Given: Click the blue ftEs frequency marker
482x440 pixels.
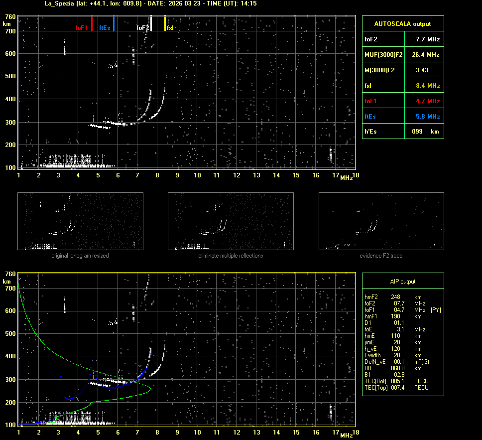Looking at the screenshot, I should point(114,23).
